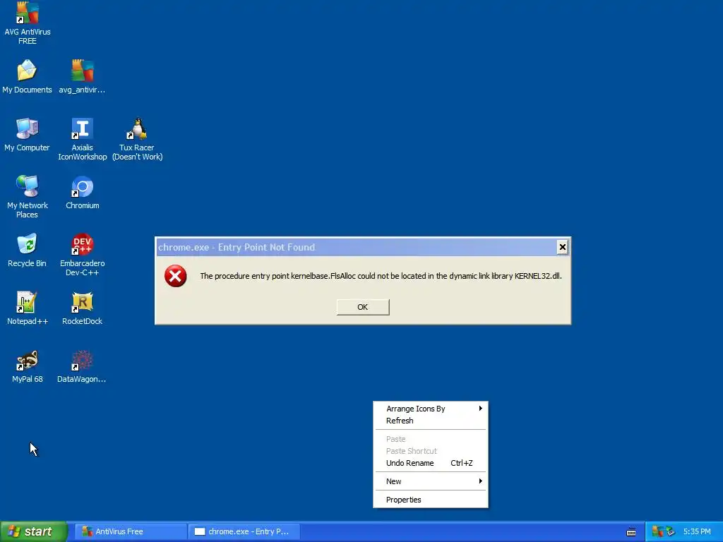
Task: Click the tray icon next to the clock
Action: 671,531
